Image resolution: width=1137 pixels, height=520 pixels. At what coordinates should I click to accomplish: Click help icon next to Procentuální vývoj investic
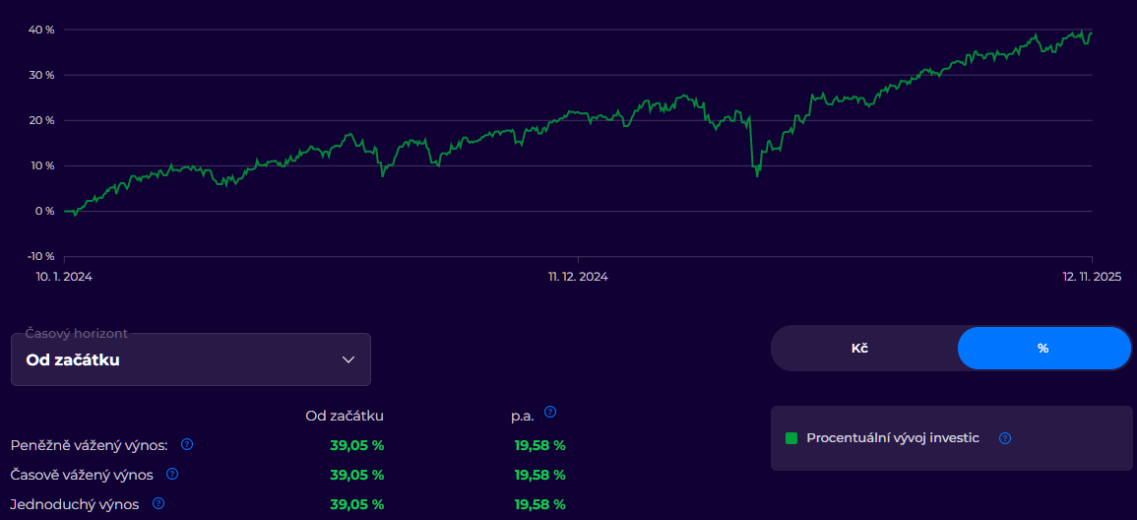click(x=1005, y=438)
